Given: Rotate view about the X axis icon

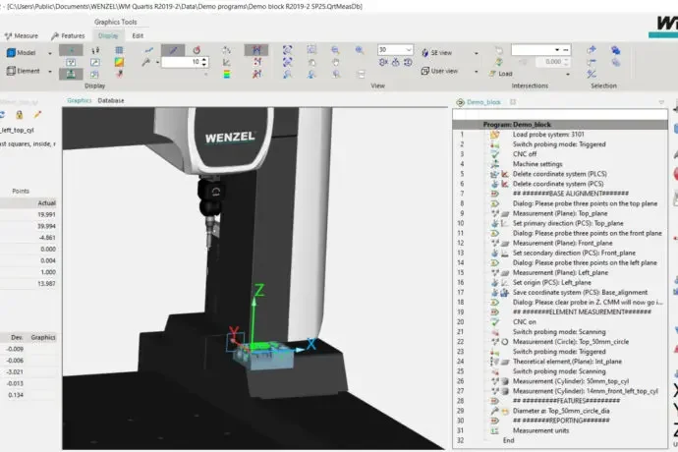Looking at the screenshot, I should coord(383,62).
